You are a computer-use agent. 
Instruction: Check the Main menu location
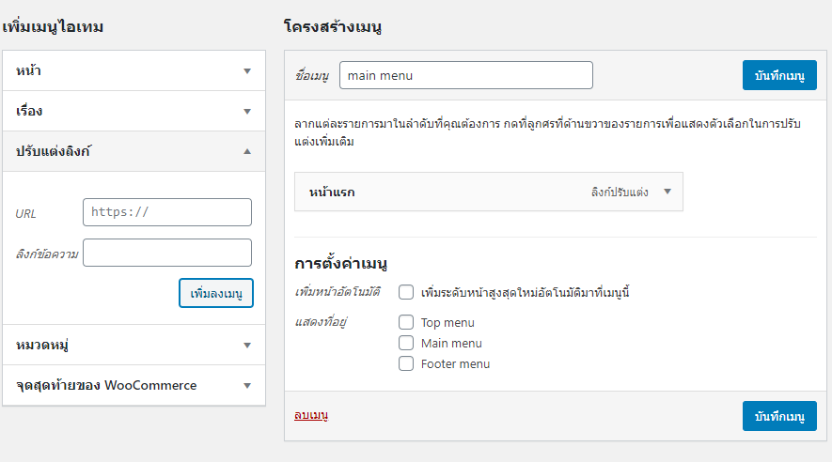(x=406, y=343)
